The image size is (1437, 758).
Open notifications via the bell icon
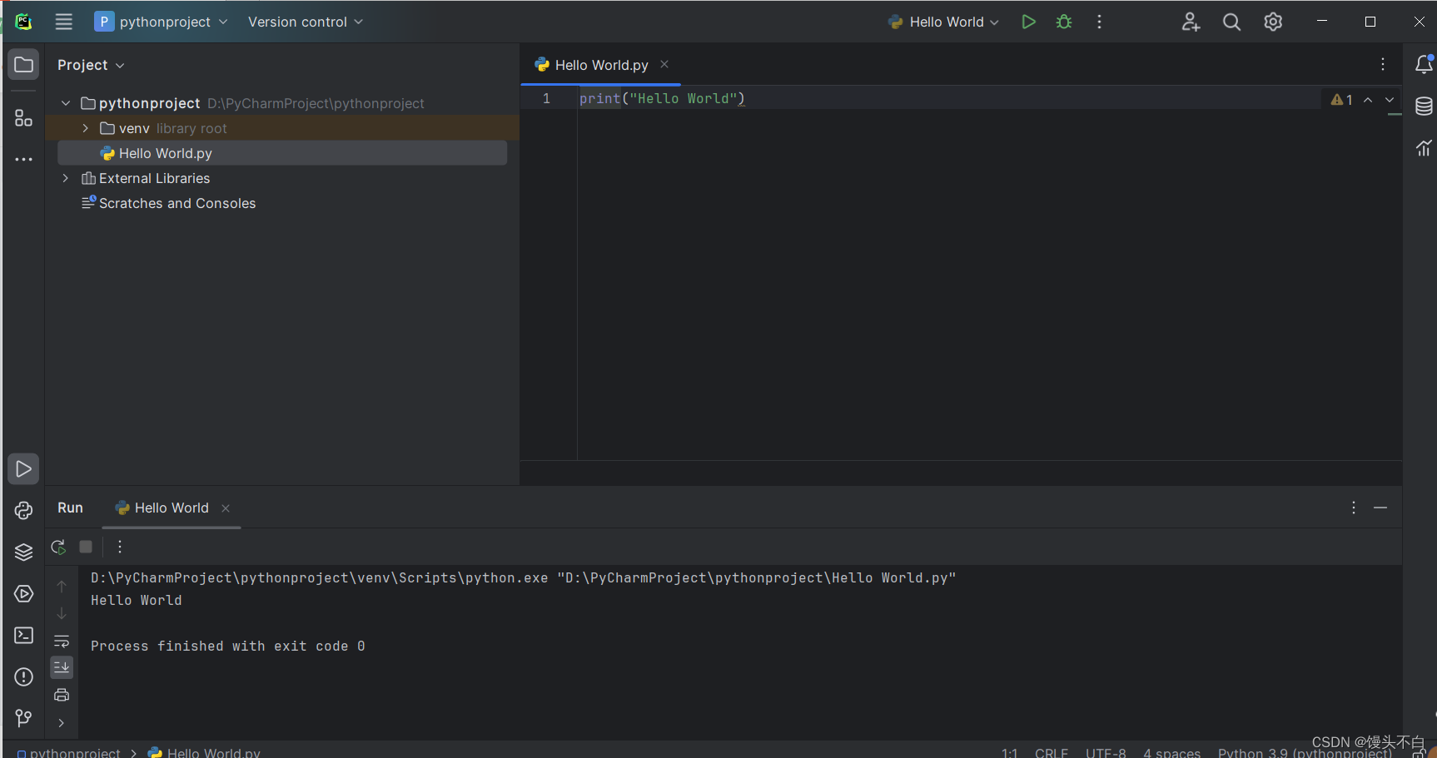click(x=1424, y=64)
